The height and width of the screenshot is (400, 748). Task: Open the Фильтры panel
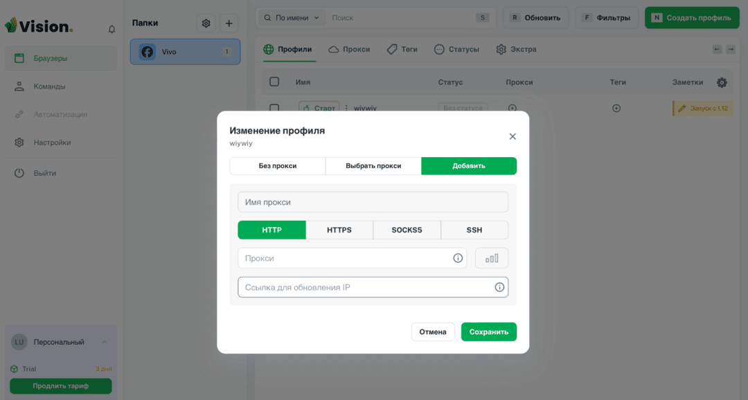(x=607, y=17)
